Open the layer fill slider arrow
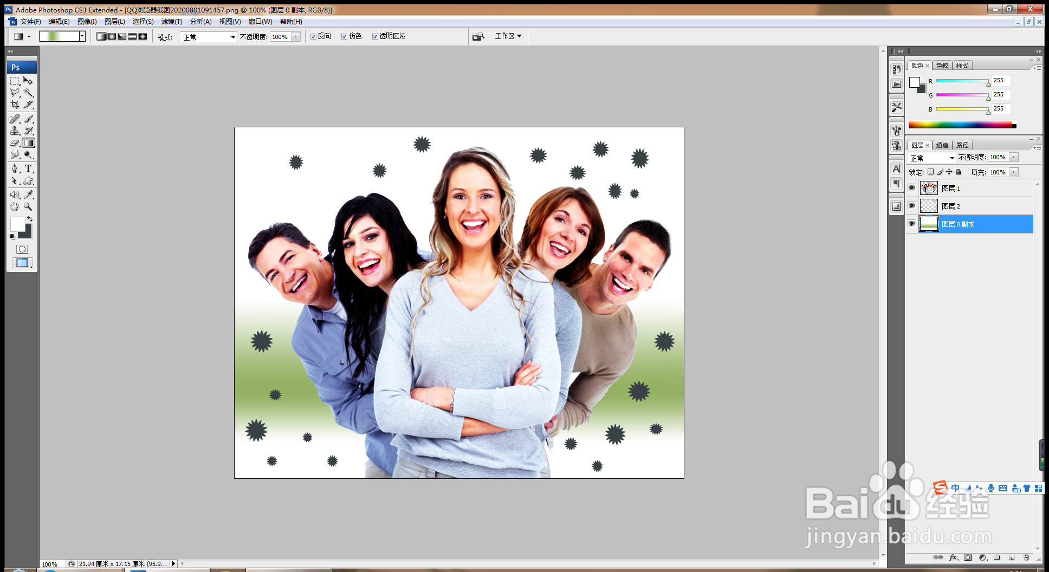 tap(1013, 172)
